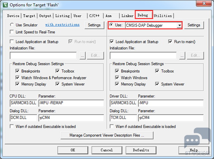
Task: Switch to the Target tab
Action: [x=29, y=16]
